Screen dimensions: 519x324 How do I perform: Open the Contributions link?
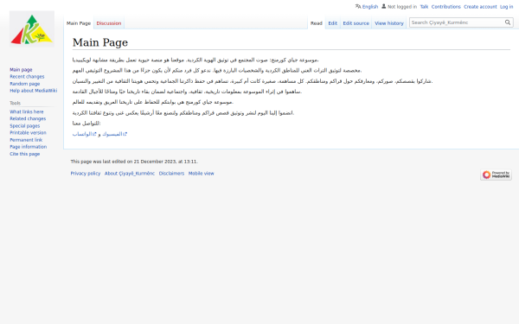click(x=445, y=7)
